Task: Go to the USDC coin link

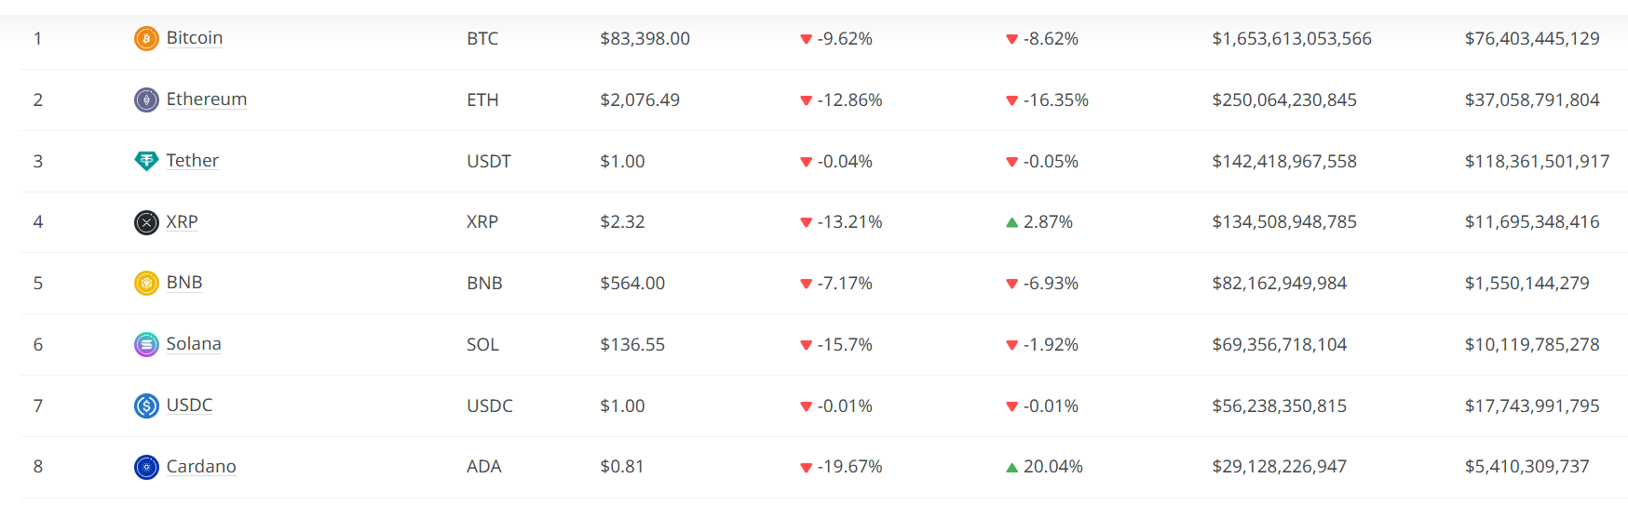Action: (x=190, y=405)
